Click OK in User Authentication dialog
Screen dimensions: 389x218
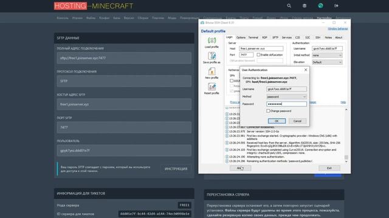(277, 121)
